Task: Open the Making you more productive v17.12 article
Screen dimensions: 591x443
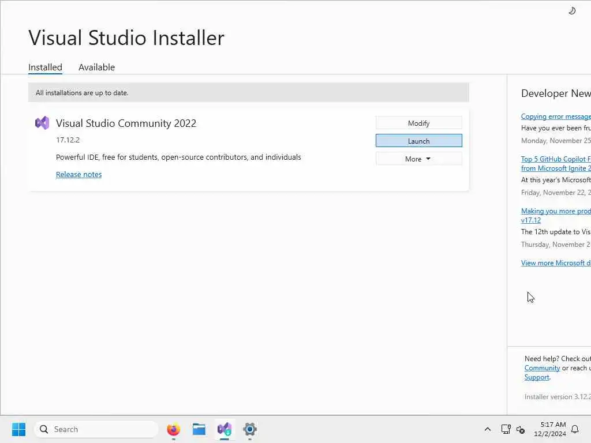Action: click(x=556, y=216)
